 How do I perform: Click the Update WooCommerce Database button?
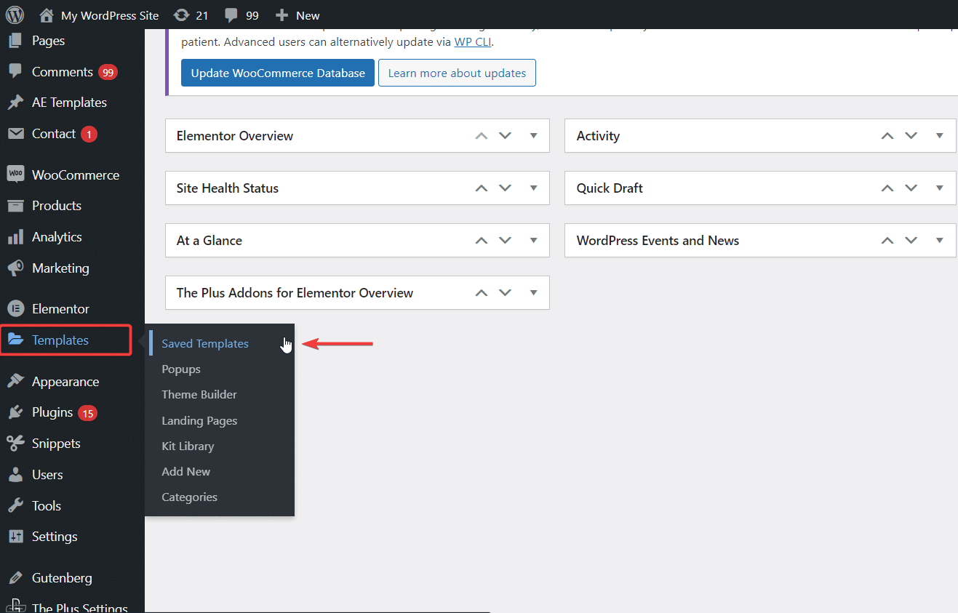pyautogui.click(x=277, y=73)
